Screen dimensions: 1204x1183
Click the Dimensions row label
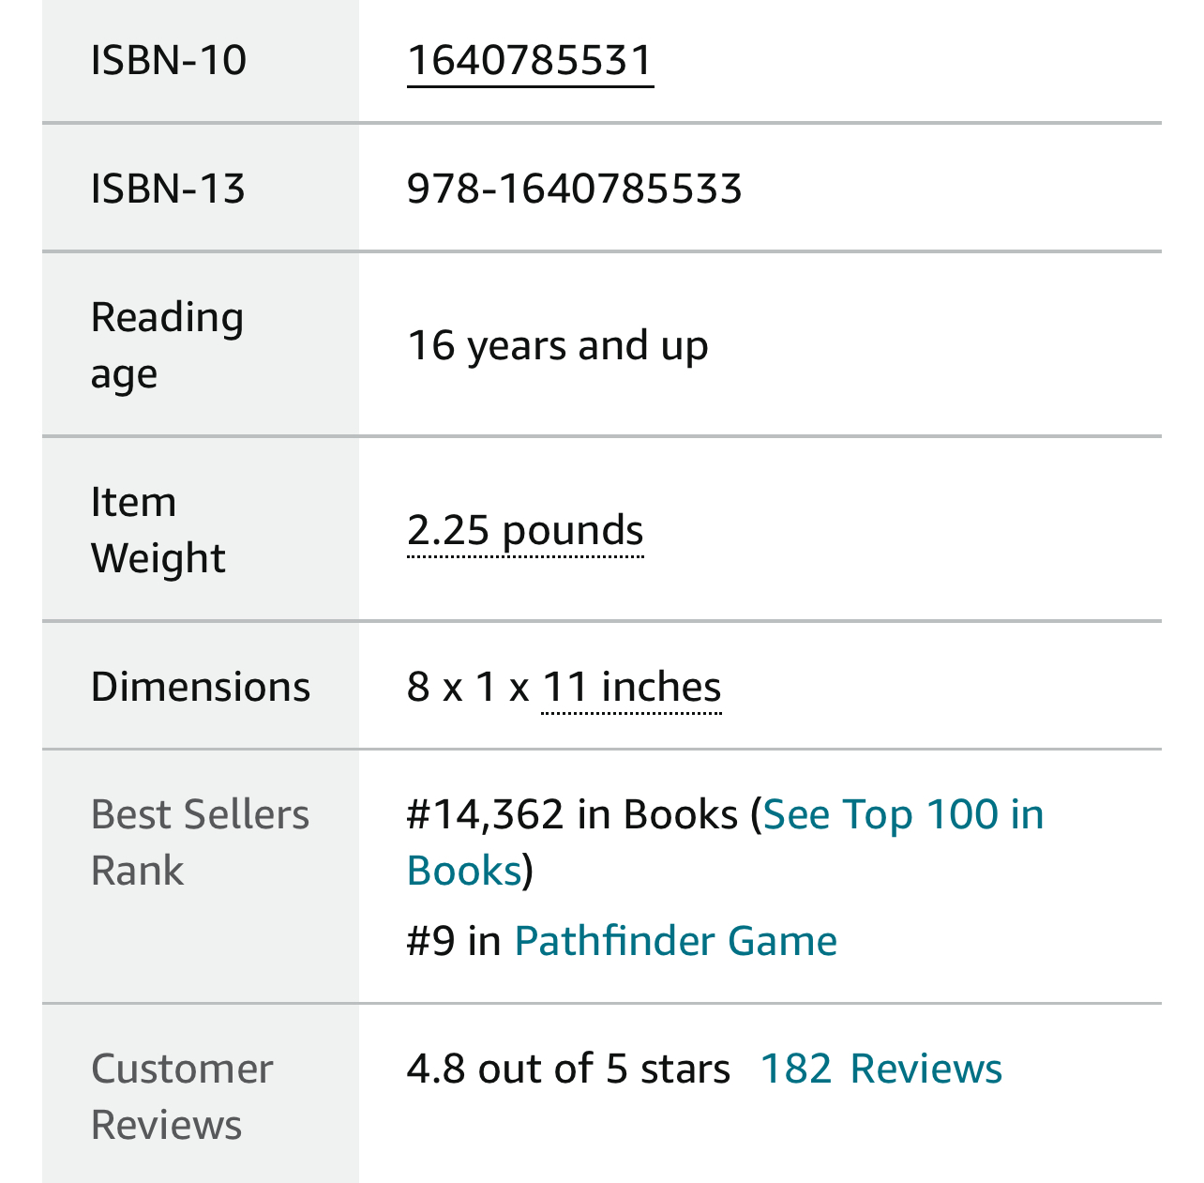point(201,688)
